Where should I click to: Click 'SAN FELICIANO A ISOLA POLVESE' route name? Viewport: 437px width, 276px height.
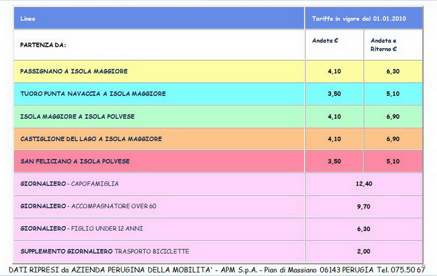(x=75, y=161)
